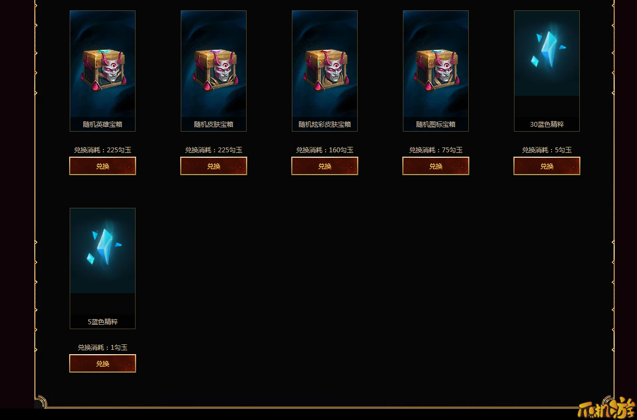Image resolution: width=637 pixels, height=420 pixels.
Task: Click the 5蓝色精粹 crystal icon
Action: click(x=102, y=251)
